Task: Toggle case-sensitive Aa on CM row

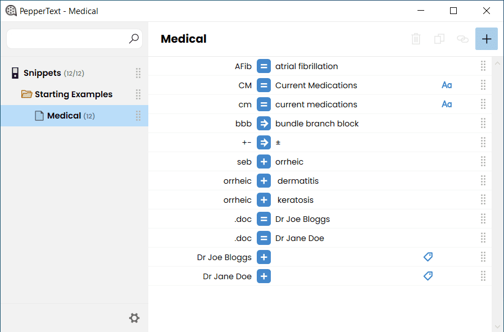Action: pyautogui.click(x=447, y=85)
